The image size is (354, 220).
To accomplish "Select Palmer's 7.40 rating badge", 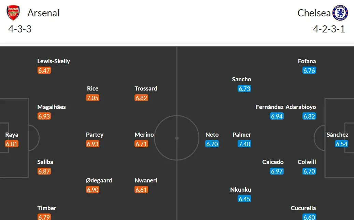I will (244, 144).
